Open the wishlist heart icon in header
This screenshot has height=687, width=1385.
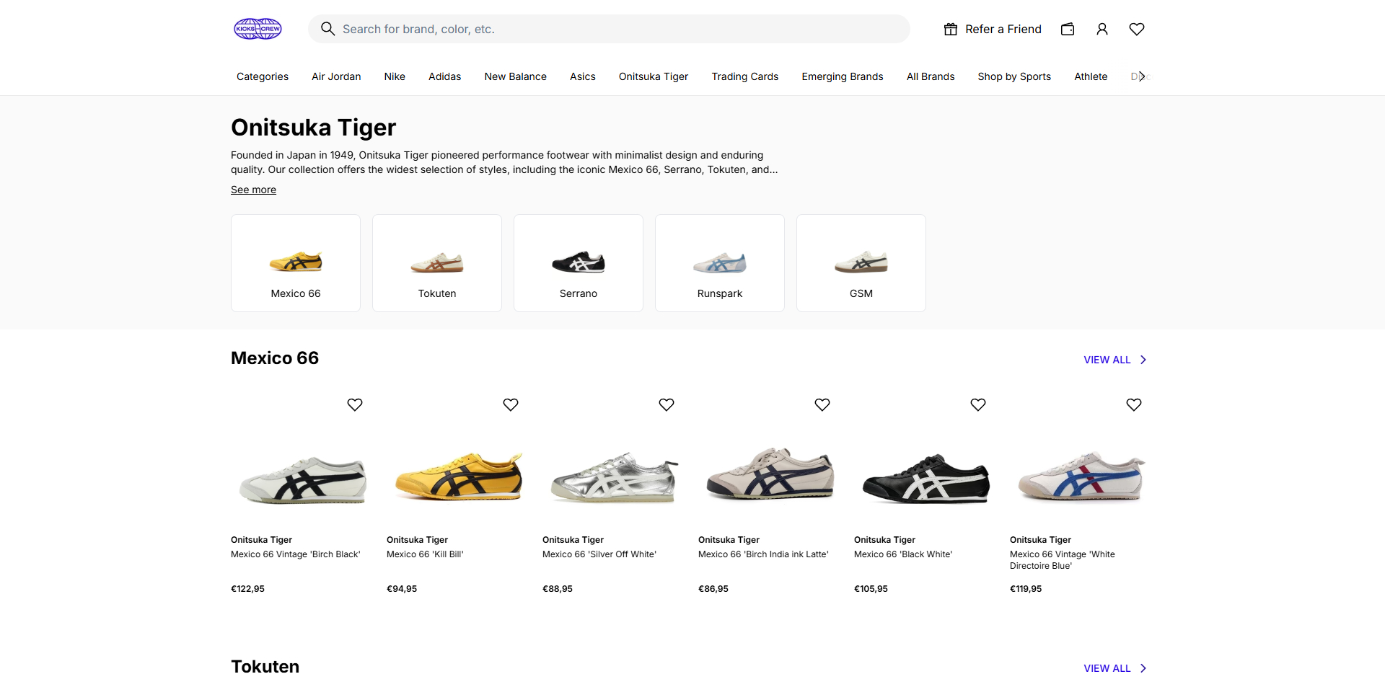[1136, 29]
